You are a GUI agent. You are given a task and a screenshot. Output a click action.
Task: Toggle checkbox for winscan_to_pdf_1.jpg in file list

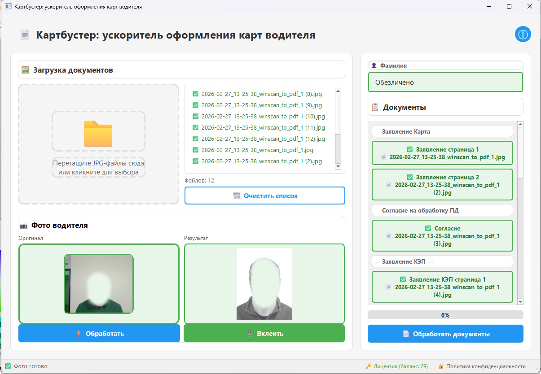[195, 150]
